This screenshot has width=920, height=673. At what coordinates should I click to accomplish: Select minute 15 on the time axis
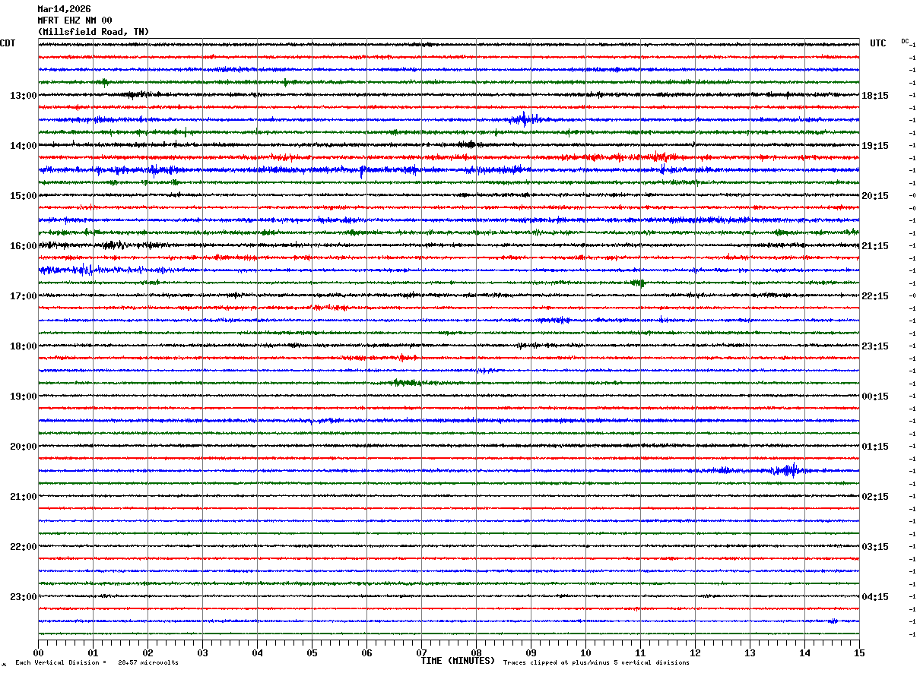859,653
